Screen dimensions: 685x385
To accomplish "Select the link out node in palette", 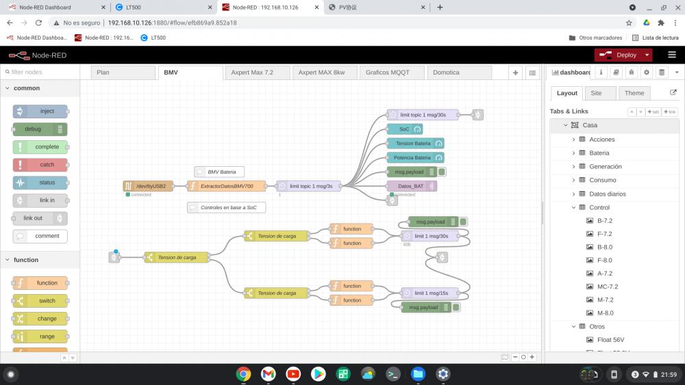I will pyautogui.click(x=40, y=218).
